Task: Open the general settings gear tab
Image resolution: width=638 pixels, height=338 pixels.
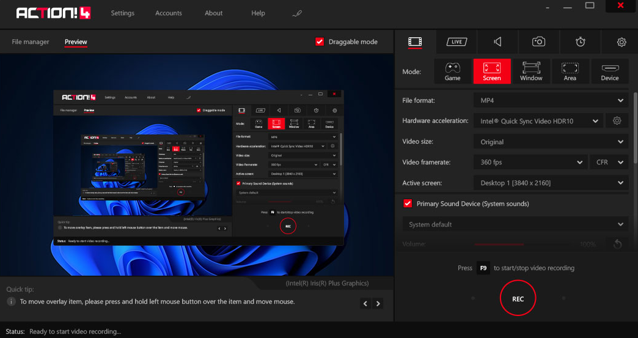Action: (621, 42)
